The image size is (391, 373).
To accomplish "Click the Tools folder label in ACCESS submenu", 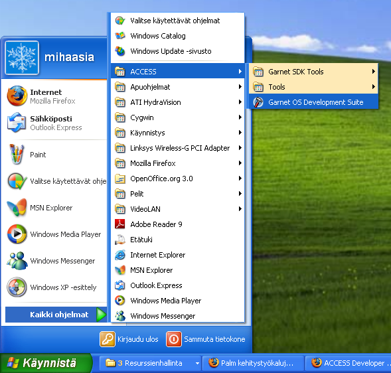I will point(277,87).
